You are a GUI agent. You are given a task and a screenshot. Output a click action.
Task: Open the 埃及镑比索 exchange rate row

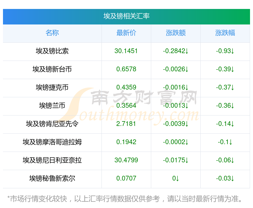click(52, 51)
